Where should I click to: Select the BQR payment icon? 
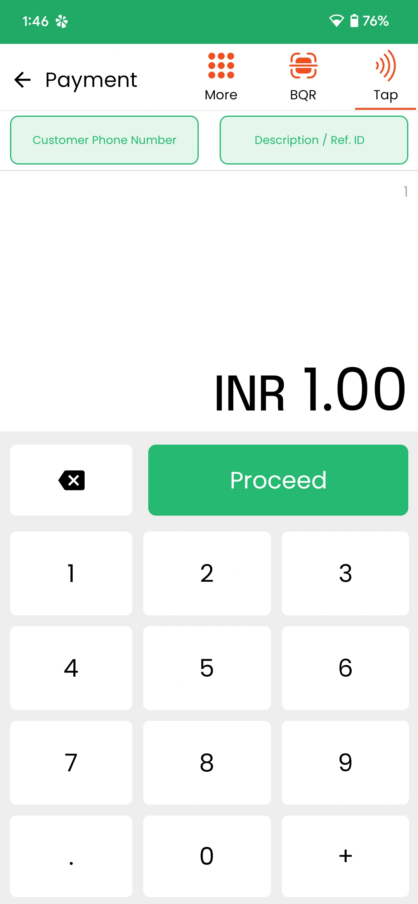click(x=304, y=66)
